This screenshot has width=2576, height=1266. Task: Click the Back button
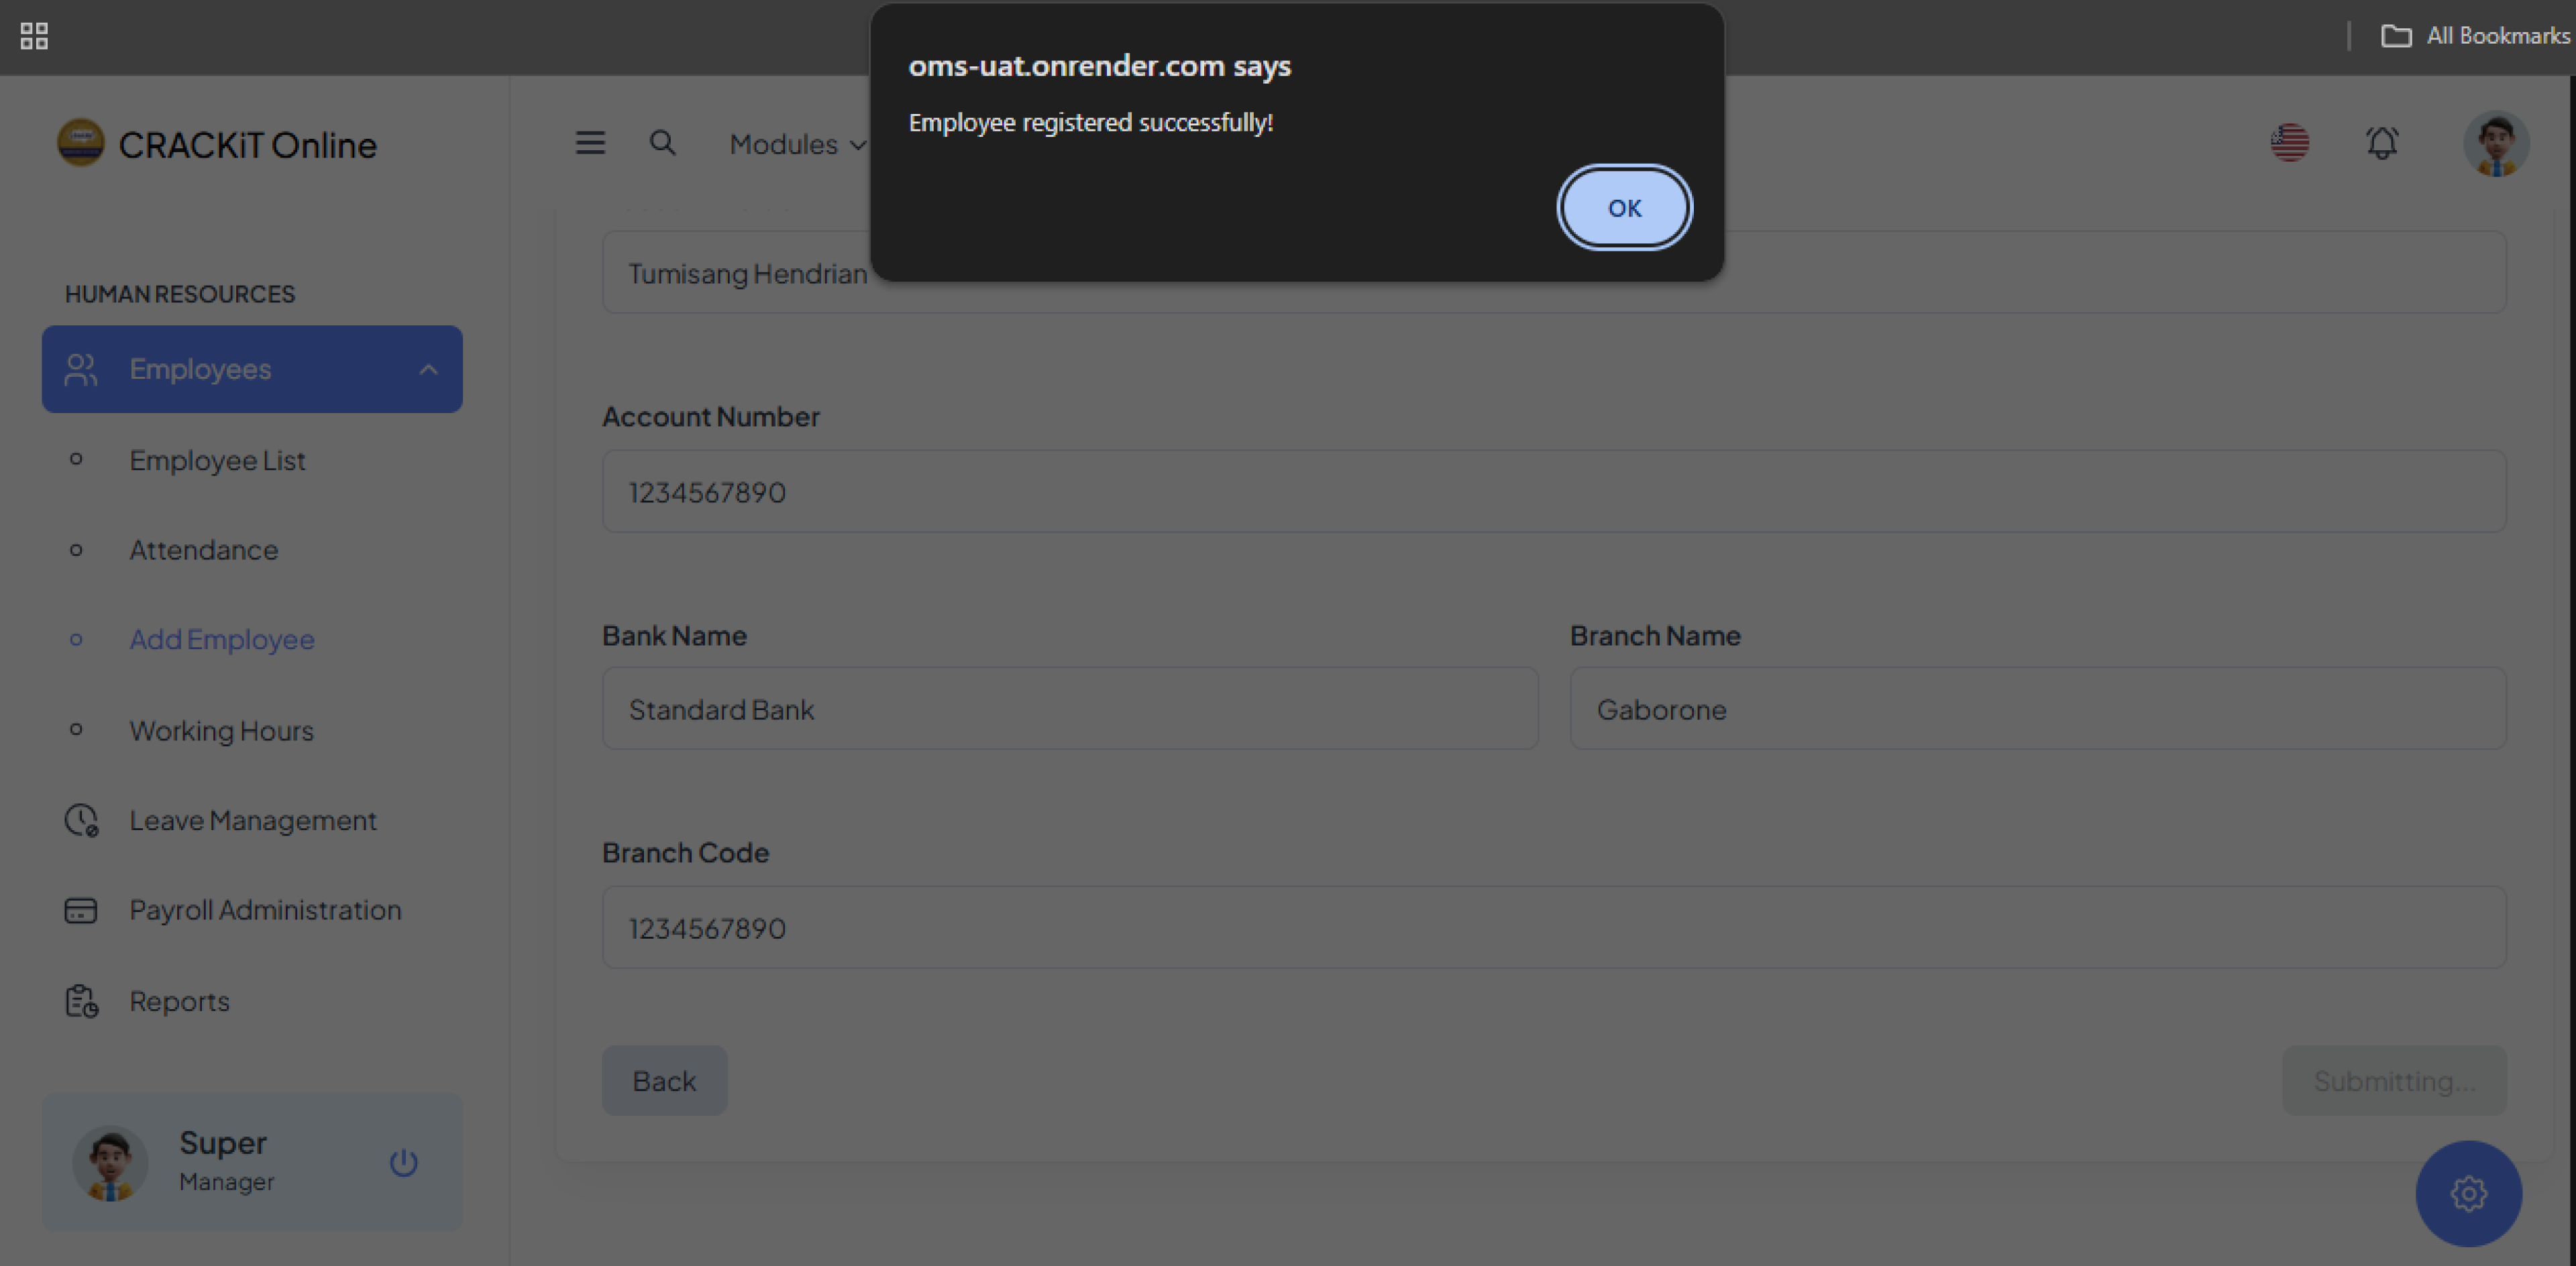tap(664, 1080)
